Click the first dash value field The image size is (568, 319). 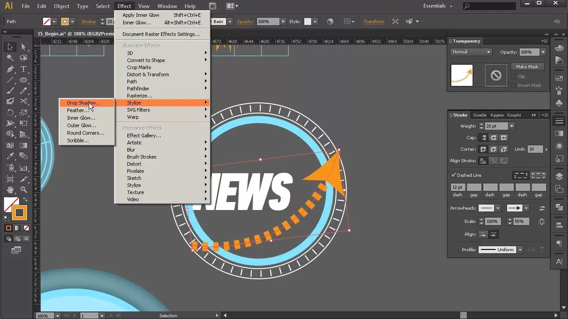click(458, 187)
